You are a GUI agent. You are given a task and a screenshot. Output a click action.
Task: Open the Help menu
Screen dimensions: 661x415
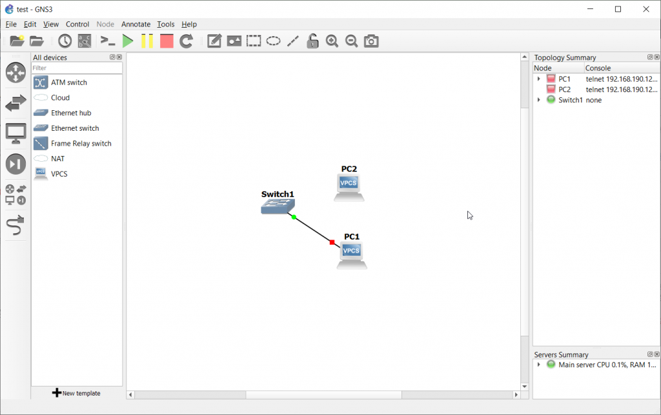point(189,24)
